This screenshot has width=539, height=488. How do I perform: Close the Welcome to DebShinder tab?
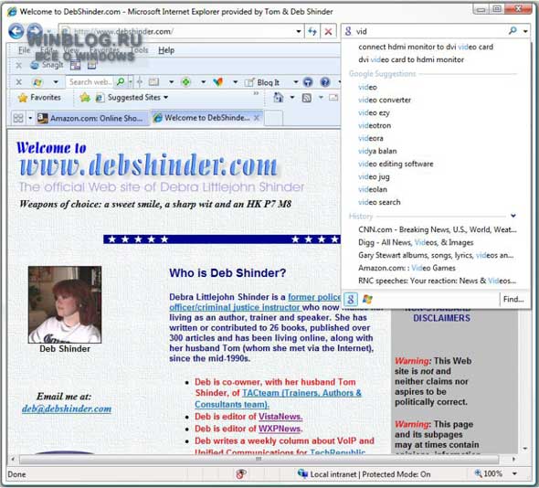(x=257, y=118)
